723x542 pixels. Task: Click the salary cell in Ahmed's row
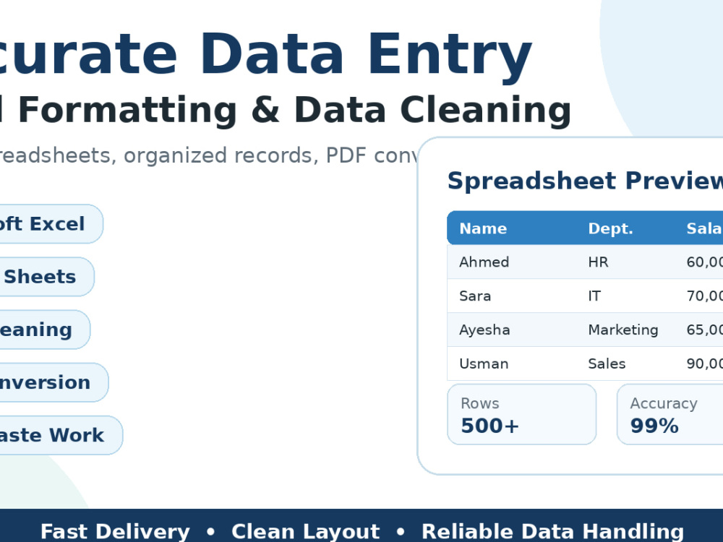704,262
